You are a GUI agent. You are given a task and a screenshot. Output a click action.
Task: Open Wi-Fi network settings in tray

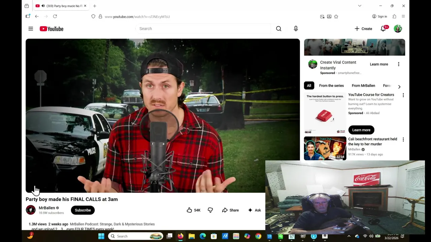tap(365, 236)
